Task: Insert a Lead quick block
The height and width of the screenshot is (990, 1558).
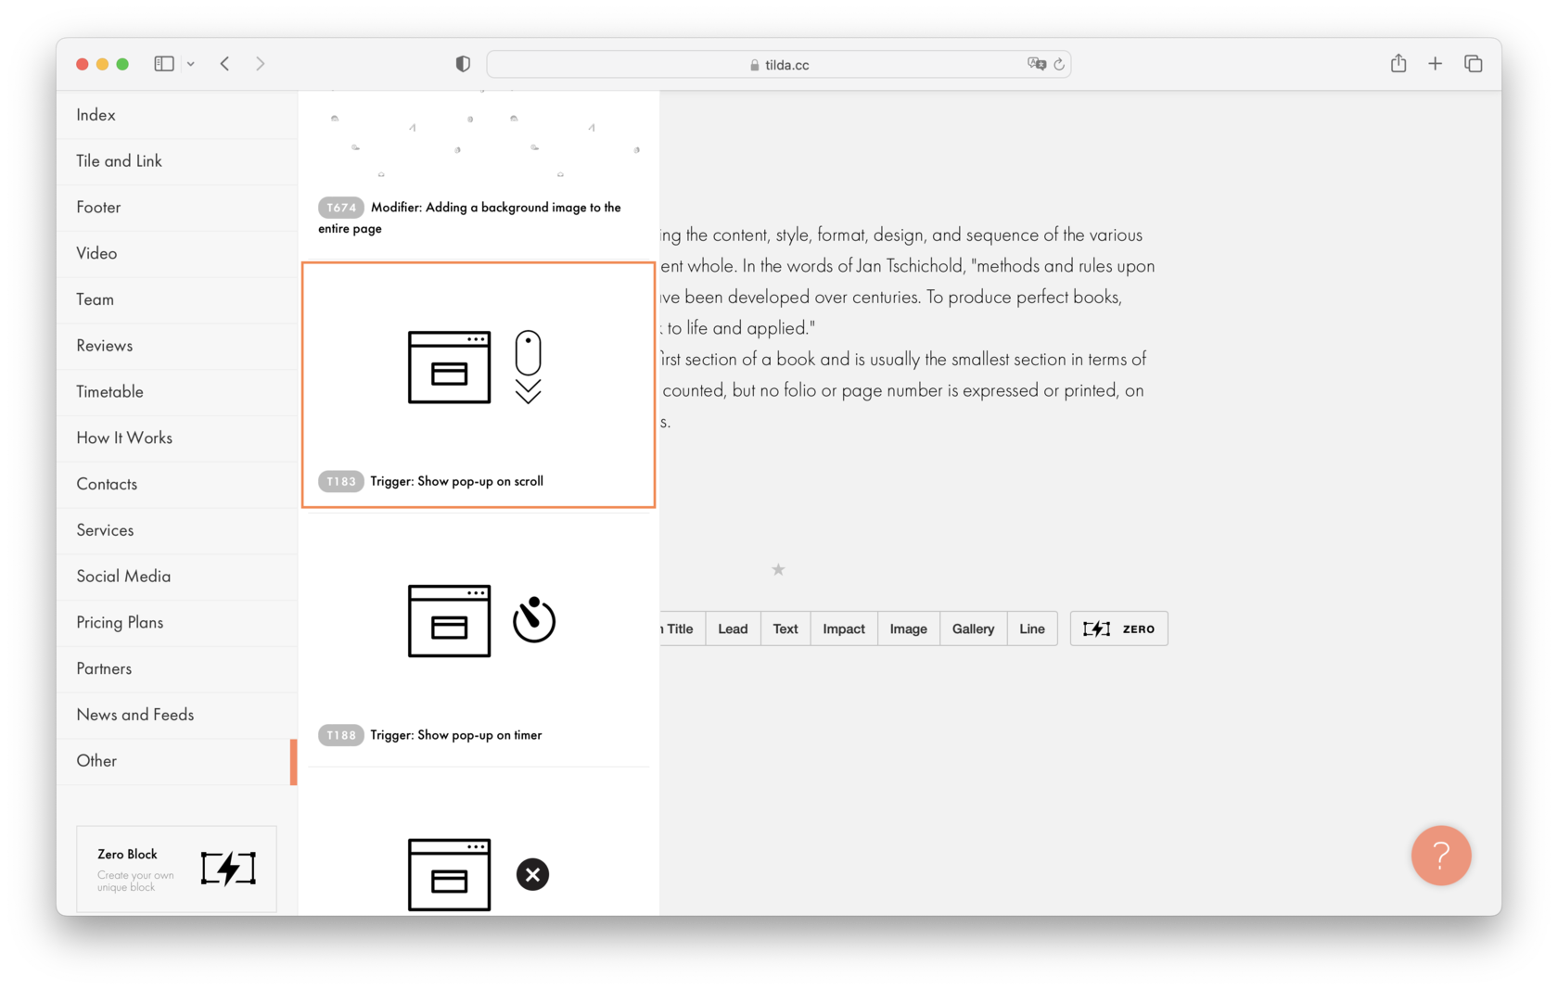Action: coord(733,628)
